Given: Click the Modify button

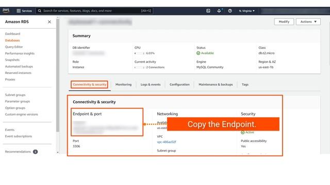Looking at the screenshot, I should pyautogui.click(x=284, y=22).
